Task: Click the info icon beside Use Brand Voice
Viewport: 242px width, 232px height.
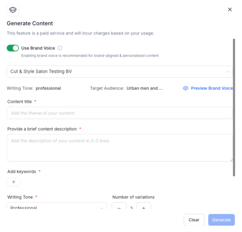Action: pos(60,48)
